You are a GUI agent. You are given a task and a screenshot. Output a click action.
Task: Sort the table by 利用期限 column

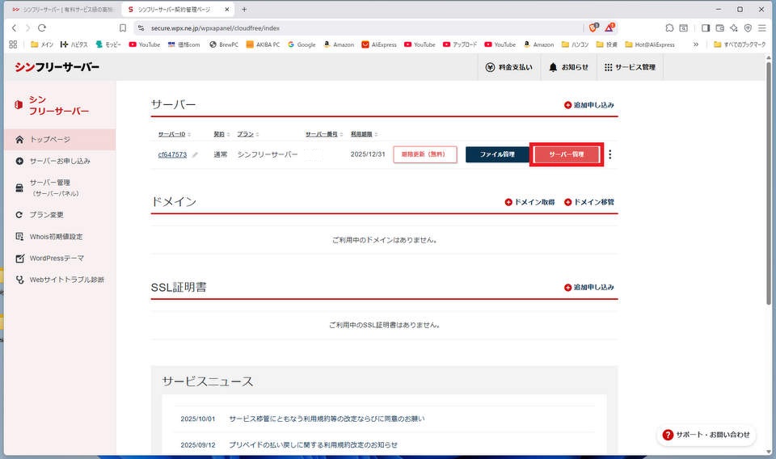[363, 133]
